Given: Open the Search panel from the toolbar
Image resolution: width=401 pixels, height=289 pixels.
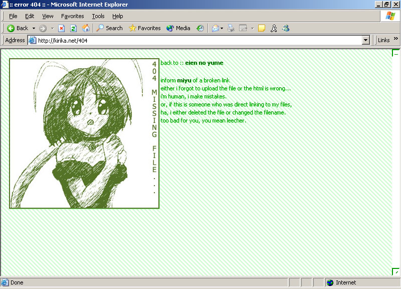Looking at the screenshot, I should coord(109,28).
